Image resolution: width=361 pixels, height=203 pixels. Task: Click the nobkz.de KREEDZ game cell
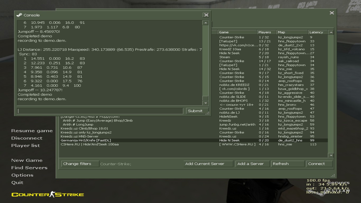coord(234,85)
